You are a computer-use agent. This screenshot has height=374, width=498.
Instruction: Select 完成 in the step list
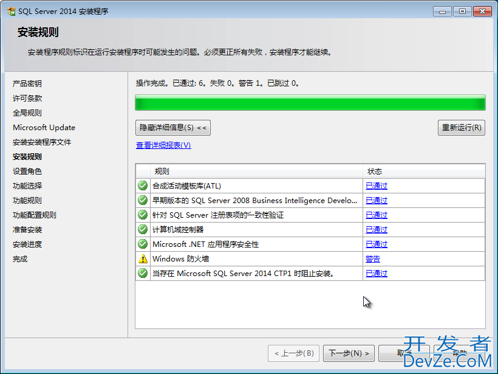click(19, 259)
